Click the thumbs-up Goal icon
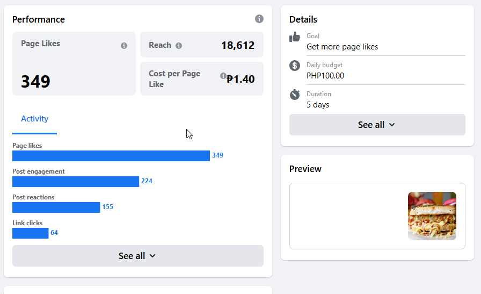The image size is (481, 294). tap(295, 37)
